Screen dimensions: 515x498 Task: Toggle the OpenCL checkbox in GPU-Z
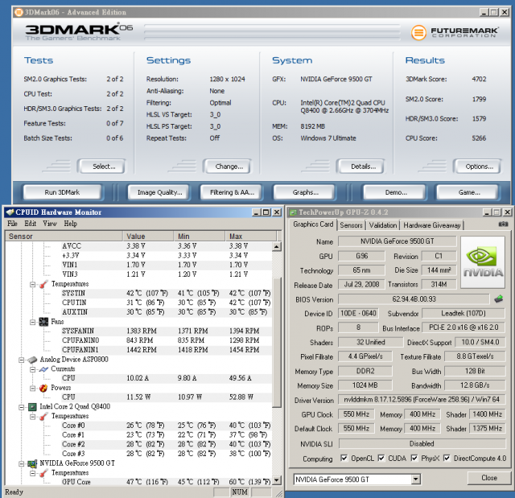(344, 458)
